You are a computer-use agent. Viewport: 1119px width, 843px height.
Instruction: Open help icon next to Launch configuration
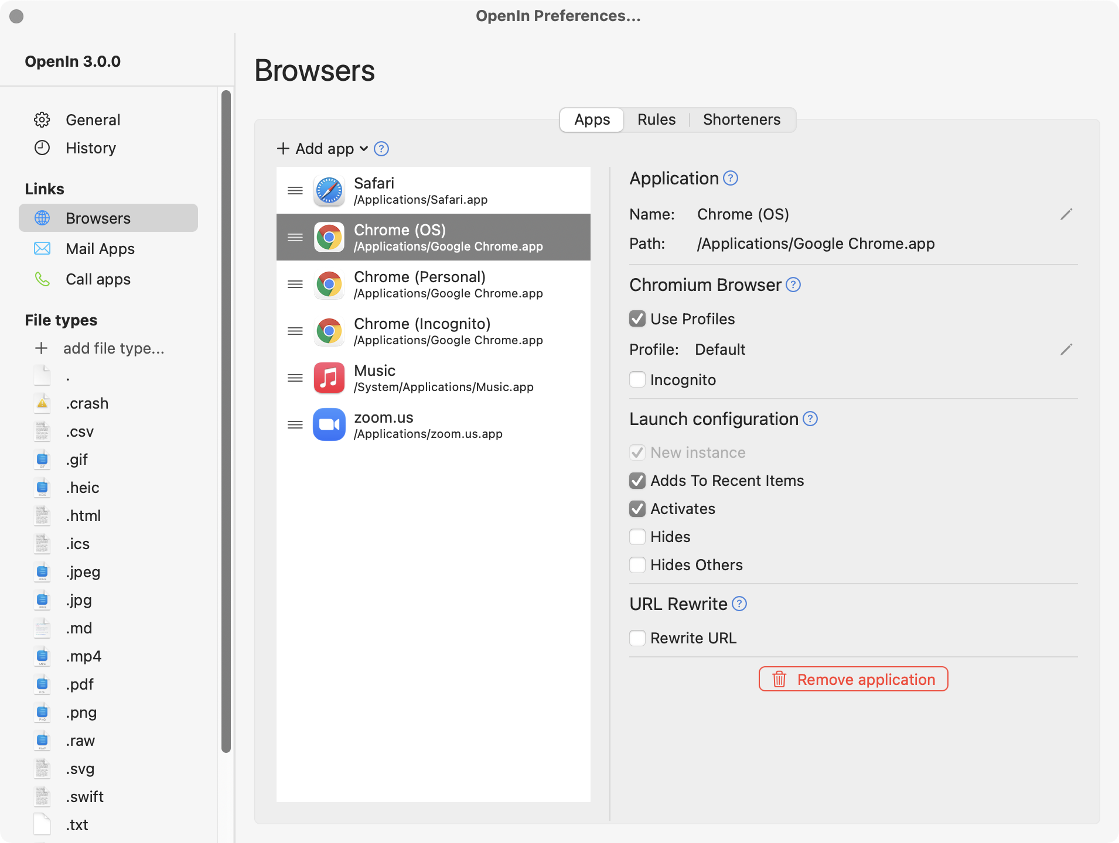[810, 419]
